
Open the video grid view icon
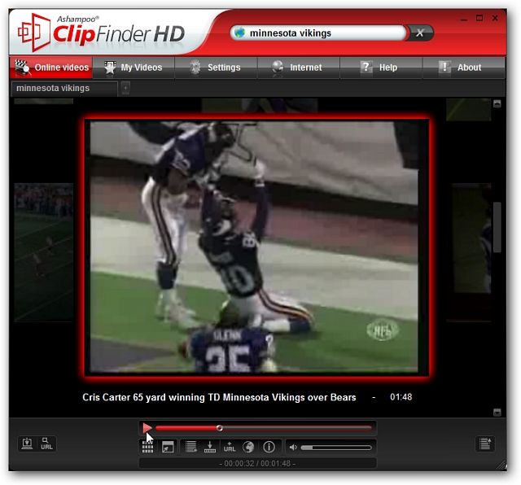[147, 447]
